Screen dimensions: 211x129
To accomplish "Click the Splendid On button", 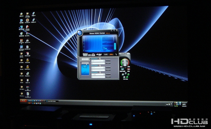I will click(85, 59).
